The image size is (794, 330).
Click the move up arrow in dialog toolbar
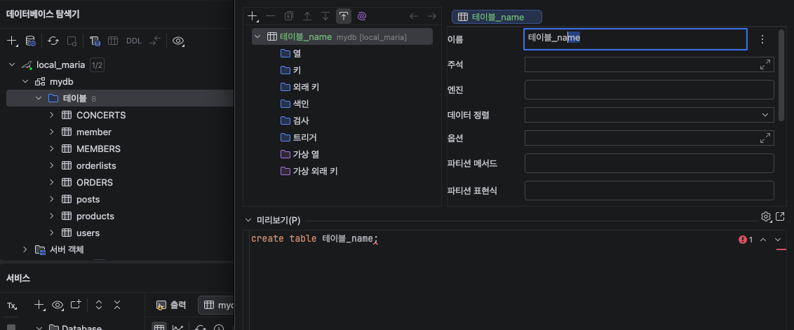[307, 16]
